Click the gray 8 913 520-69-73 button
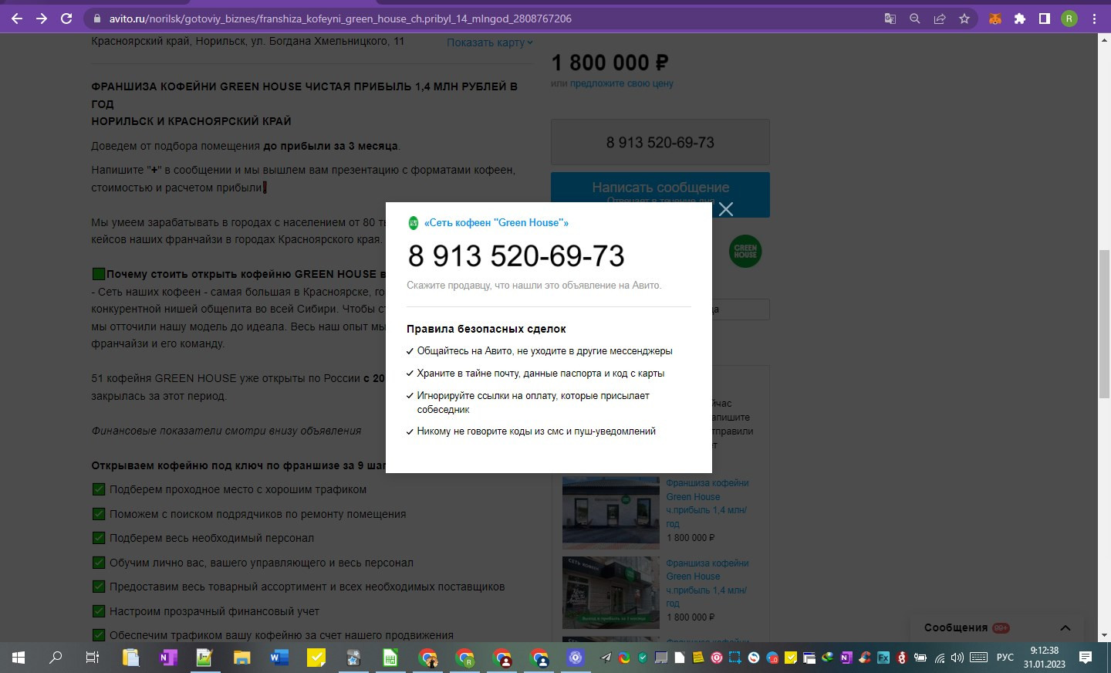The width and height of the screenshot is (1111, 673). [660, 142]
